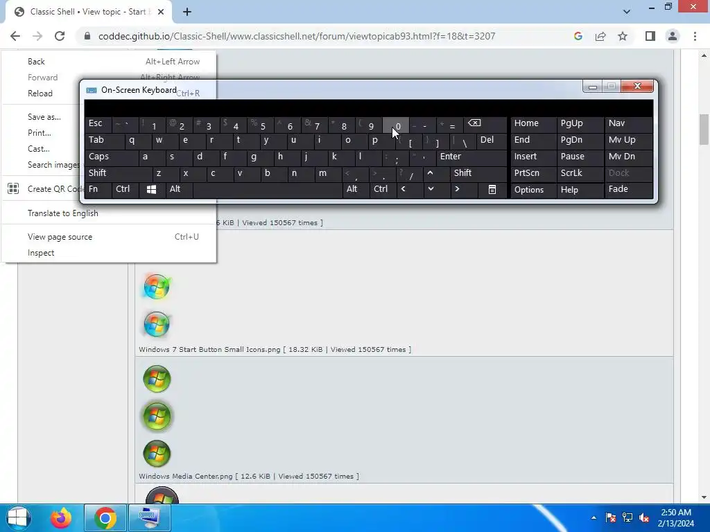Reload page with toolbar refresh icon
Screen dimensions: 710x532
60,36
